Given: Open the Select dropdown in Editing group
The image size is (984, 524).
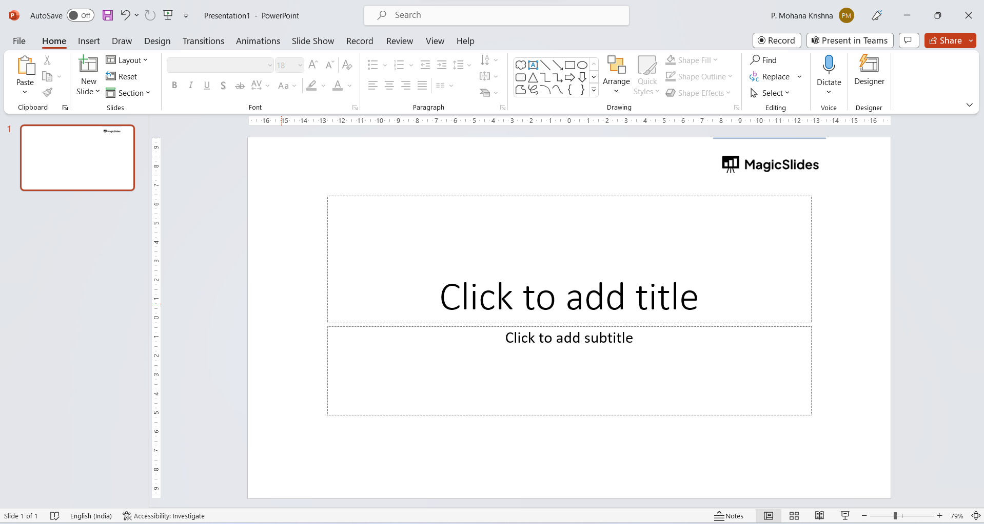Looking at the screenshot, I should coord(770,93).
